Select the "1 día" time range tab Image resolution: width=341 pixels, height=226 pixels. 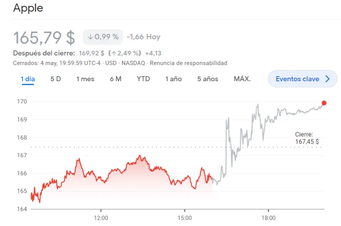tap(28, 79)
